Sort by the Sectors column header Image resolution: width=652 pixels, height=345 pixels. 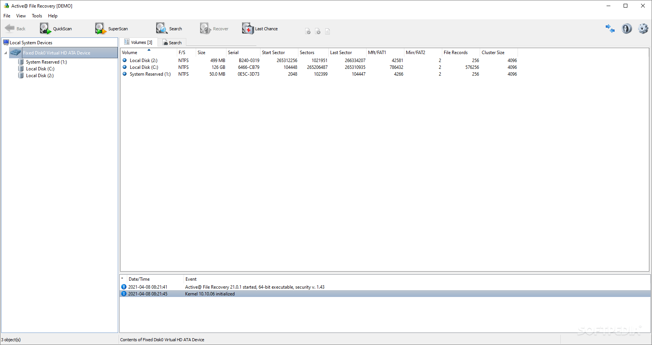tap(313, 53)
